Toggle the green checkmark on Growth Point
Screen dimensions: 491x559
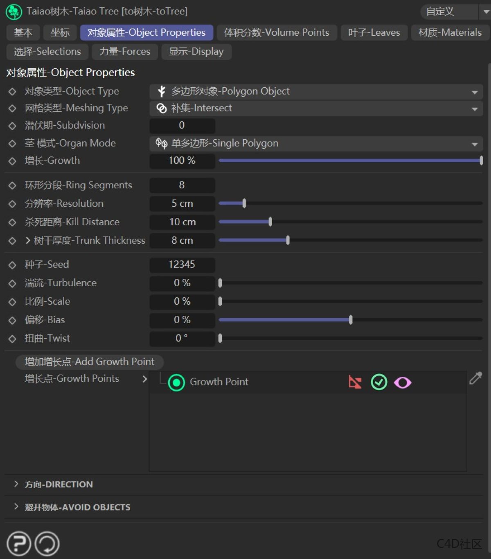pyautogui.click(x=378, y=382)
